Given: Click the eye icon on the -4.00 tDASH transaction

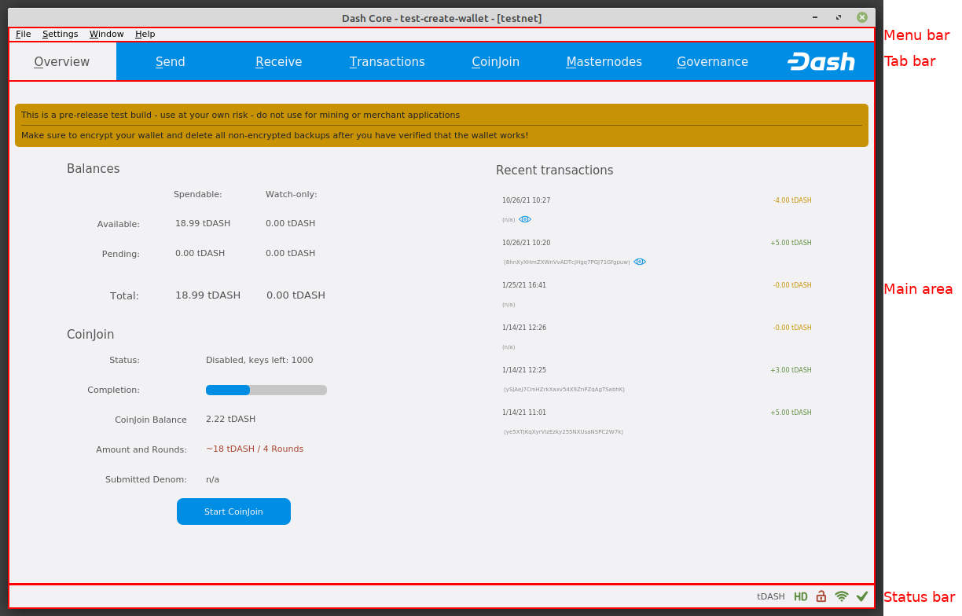Looking at the screenshot, I should [525, 219].
